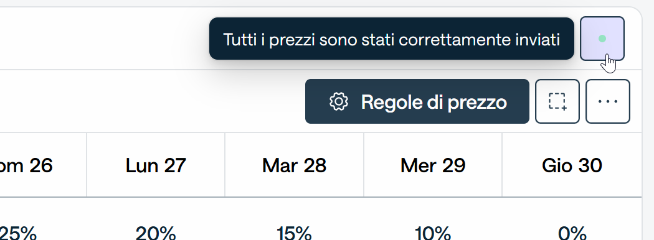
Task: Click the tooltip about prices correctly sent
Action: click(x=392, y=39)
